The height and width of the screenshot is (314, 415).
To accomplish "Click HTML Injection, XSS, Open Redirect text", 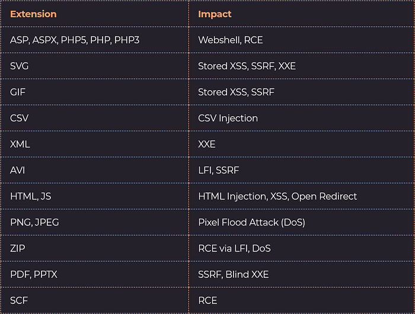I will pyautogui.click(x=277, y=196).
